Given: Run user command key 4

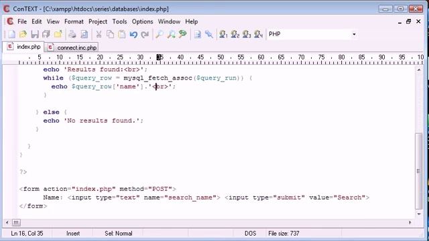Looking at the screenshot, I should [258, 34].
